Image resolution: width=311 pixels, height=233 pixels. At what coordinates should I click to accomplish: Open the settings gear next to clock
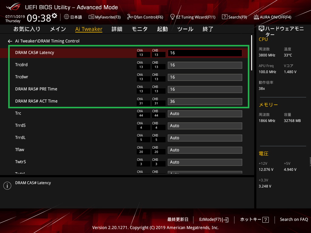point(54,16)
